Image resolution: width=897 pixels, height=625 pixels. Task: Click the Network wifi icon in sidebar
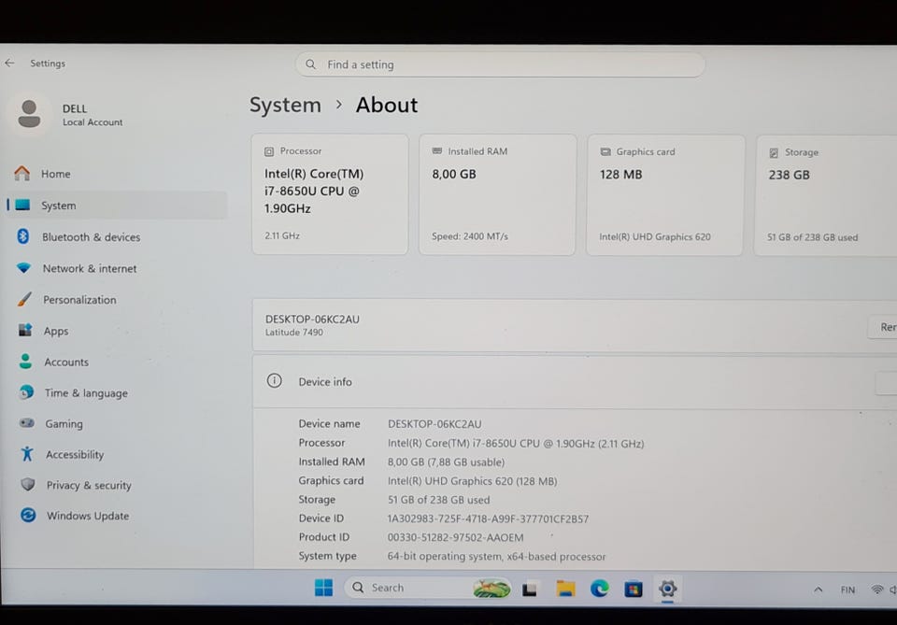tap(23, 267)
